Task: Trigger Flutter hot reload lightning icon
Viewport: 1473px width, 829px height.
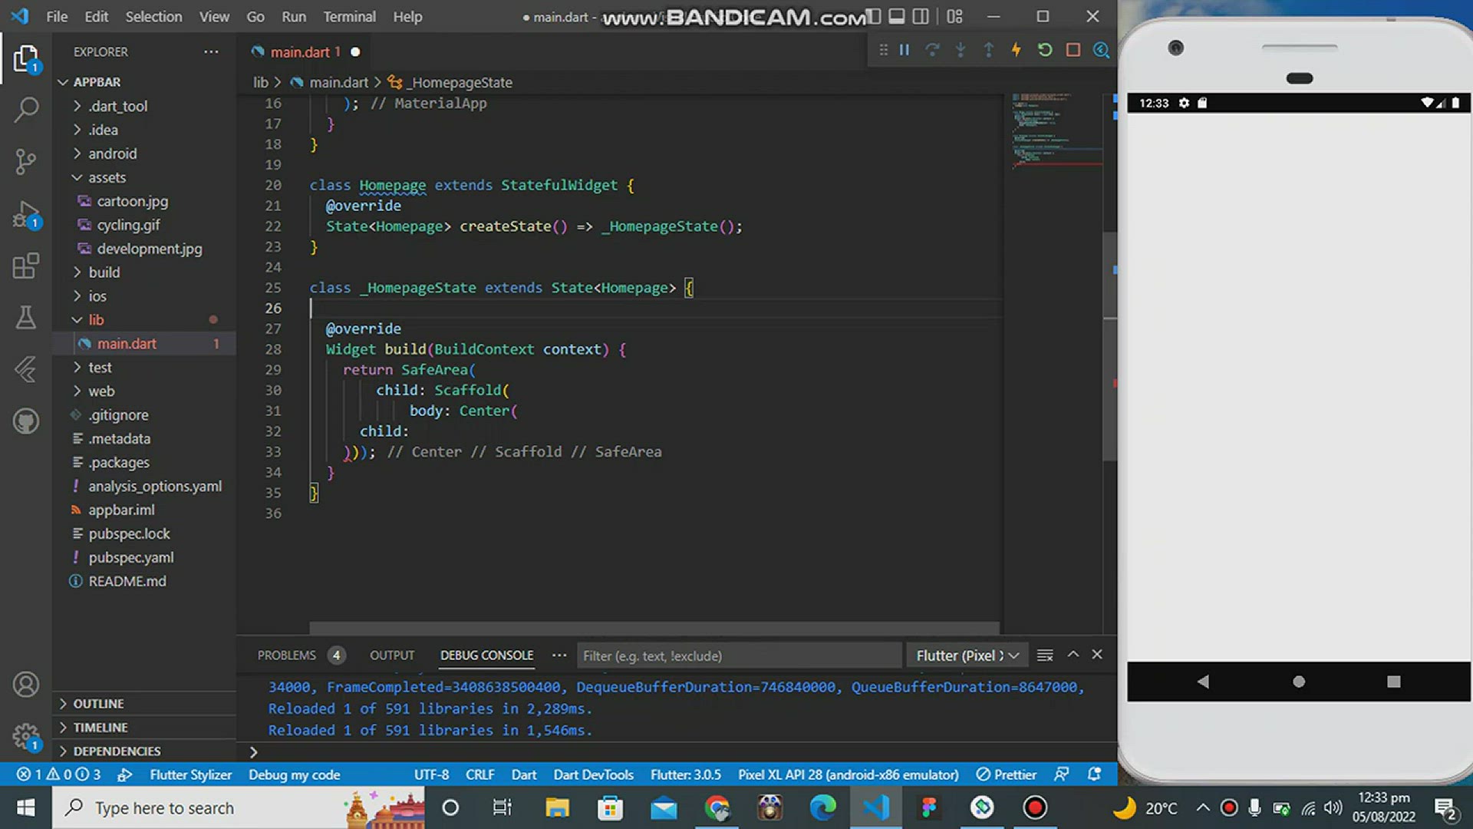Action: point(1017,50)
